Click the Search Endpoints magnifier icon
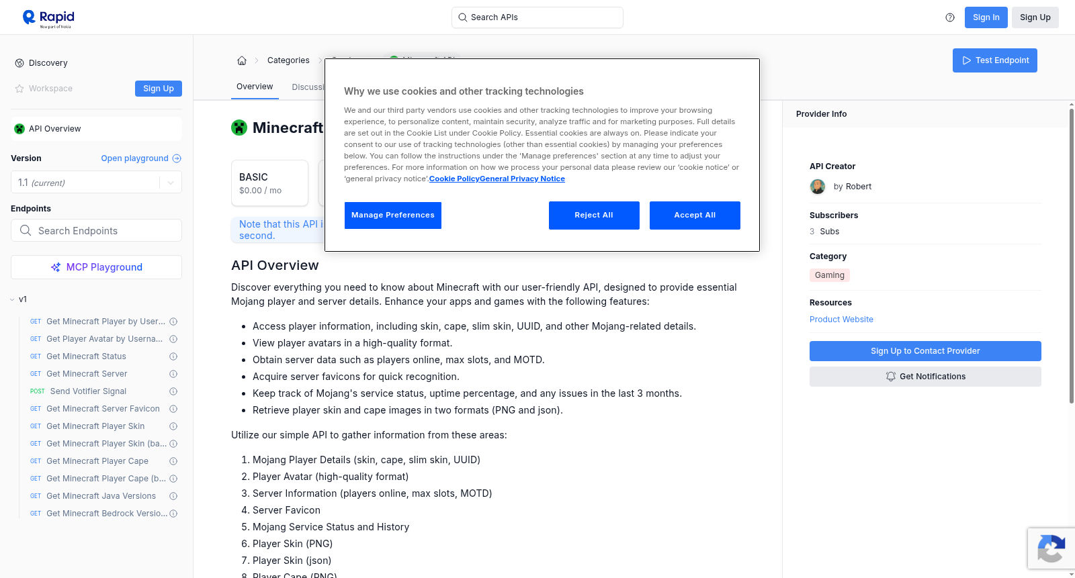This screenshot has height=578, width=1075. (26, 230)
